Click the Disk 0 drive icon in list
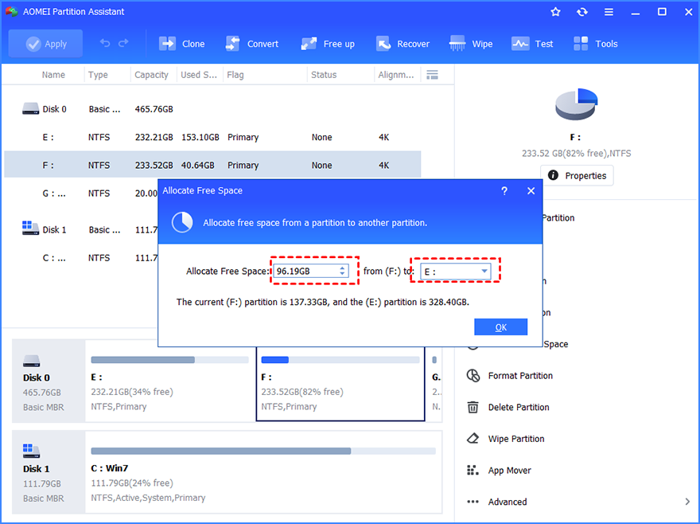The image size is (700, 524). [x=31, y=109]
